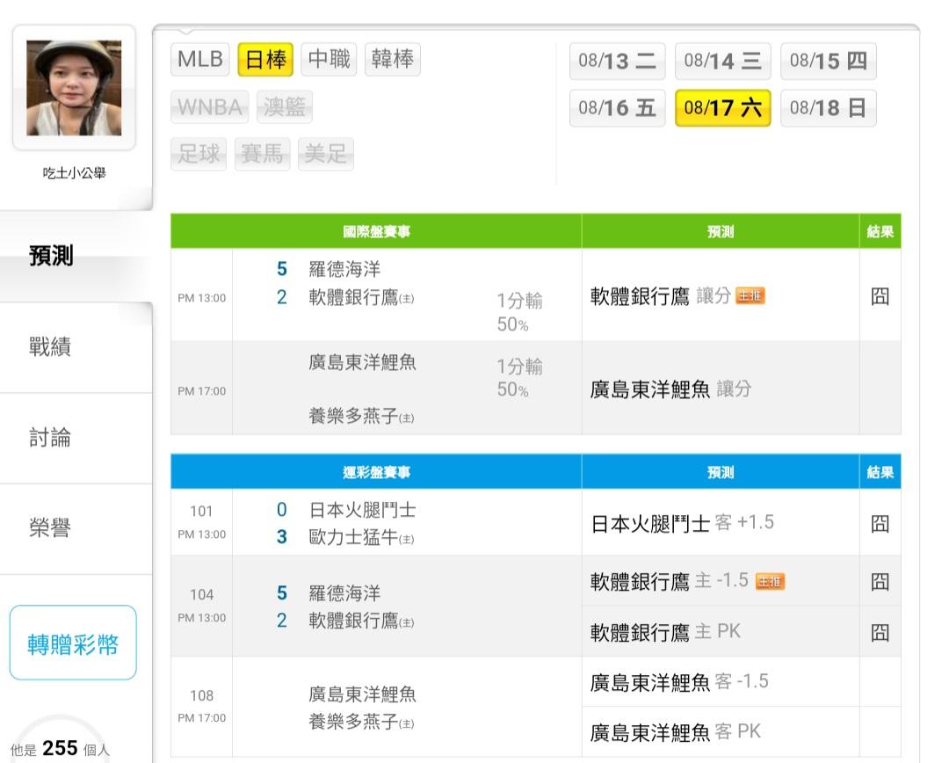Click the 主推 badge beside 軟體銀行鷹 讓分
949x763 pixels.
point(750,295)
